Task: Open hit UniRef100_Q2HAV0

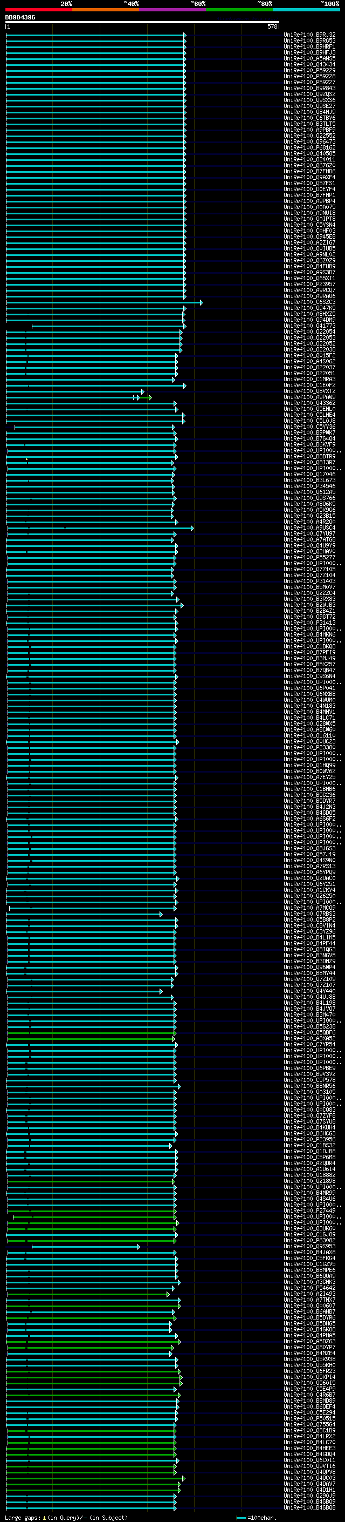Action: click(309, 551)
